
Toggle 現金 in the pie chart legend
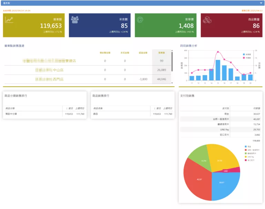[245, 147]
